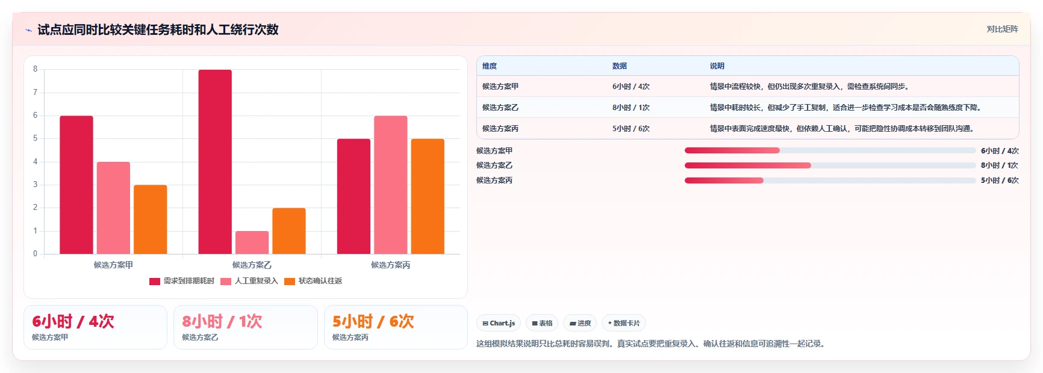The image size is (1043, 373).
Task: Click the 5小时 / 6次 value right of the progress bar
Action: coord(1000,180)
